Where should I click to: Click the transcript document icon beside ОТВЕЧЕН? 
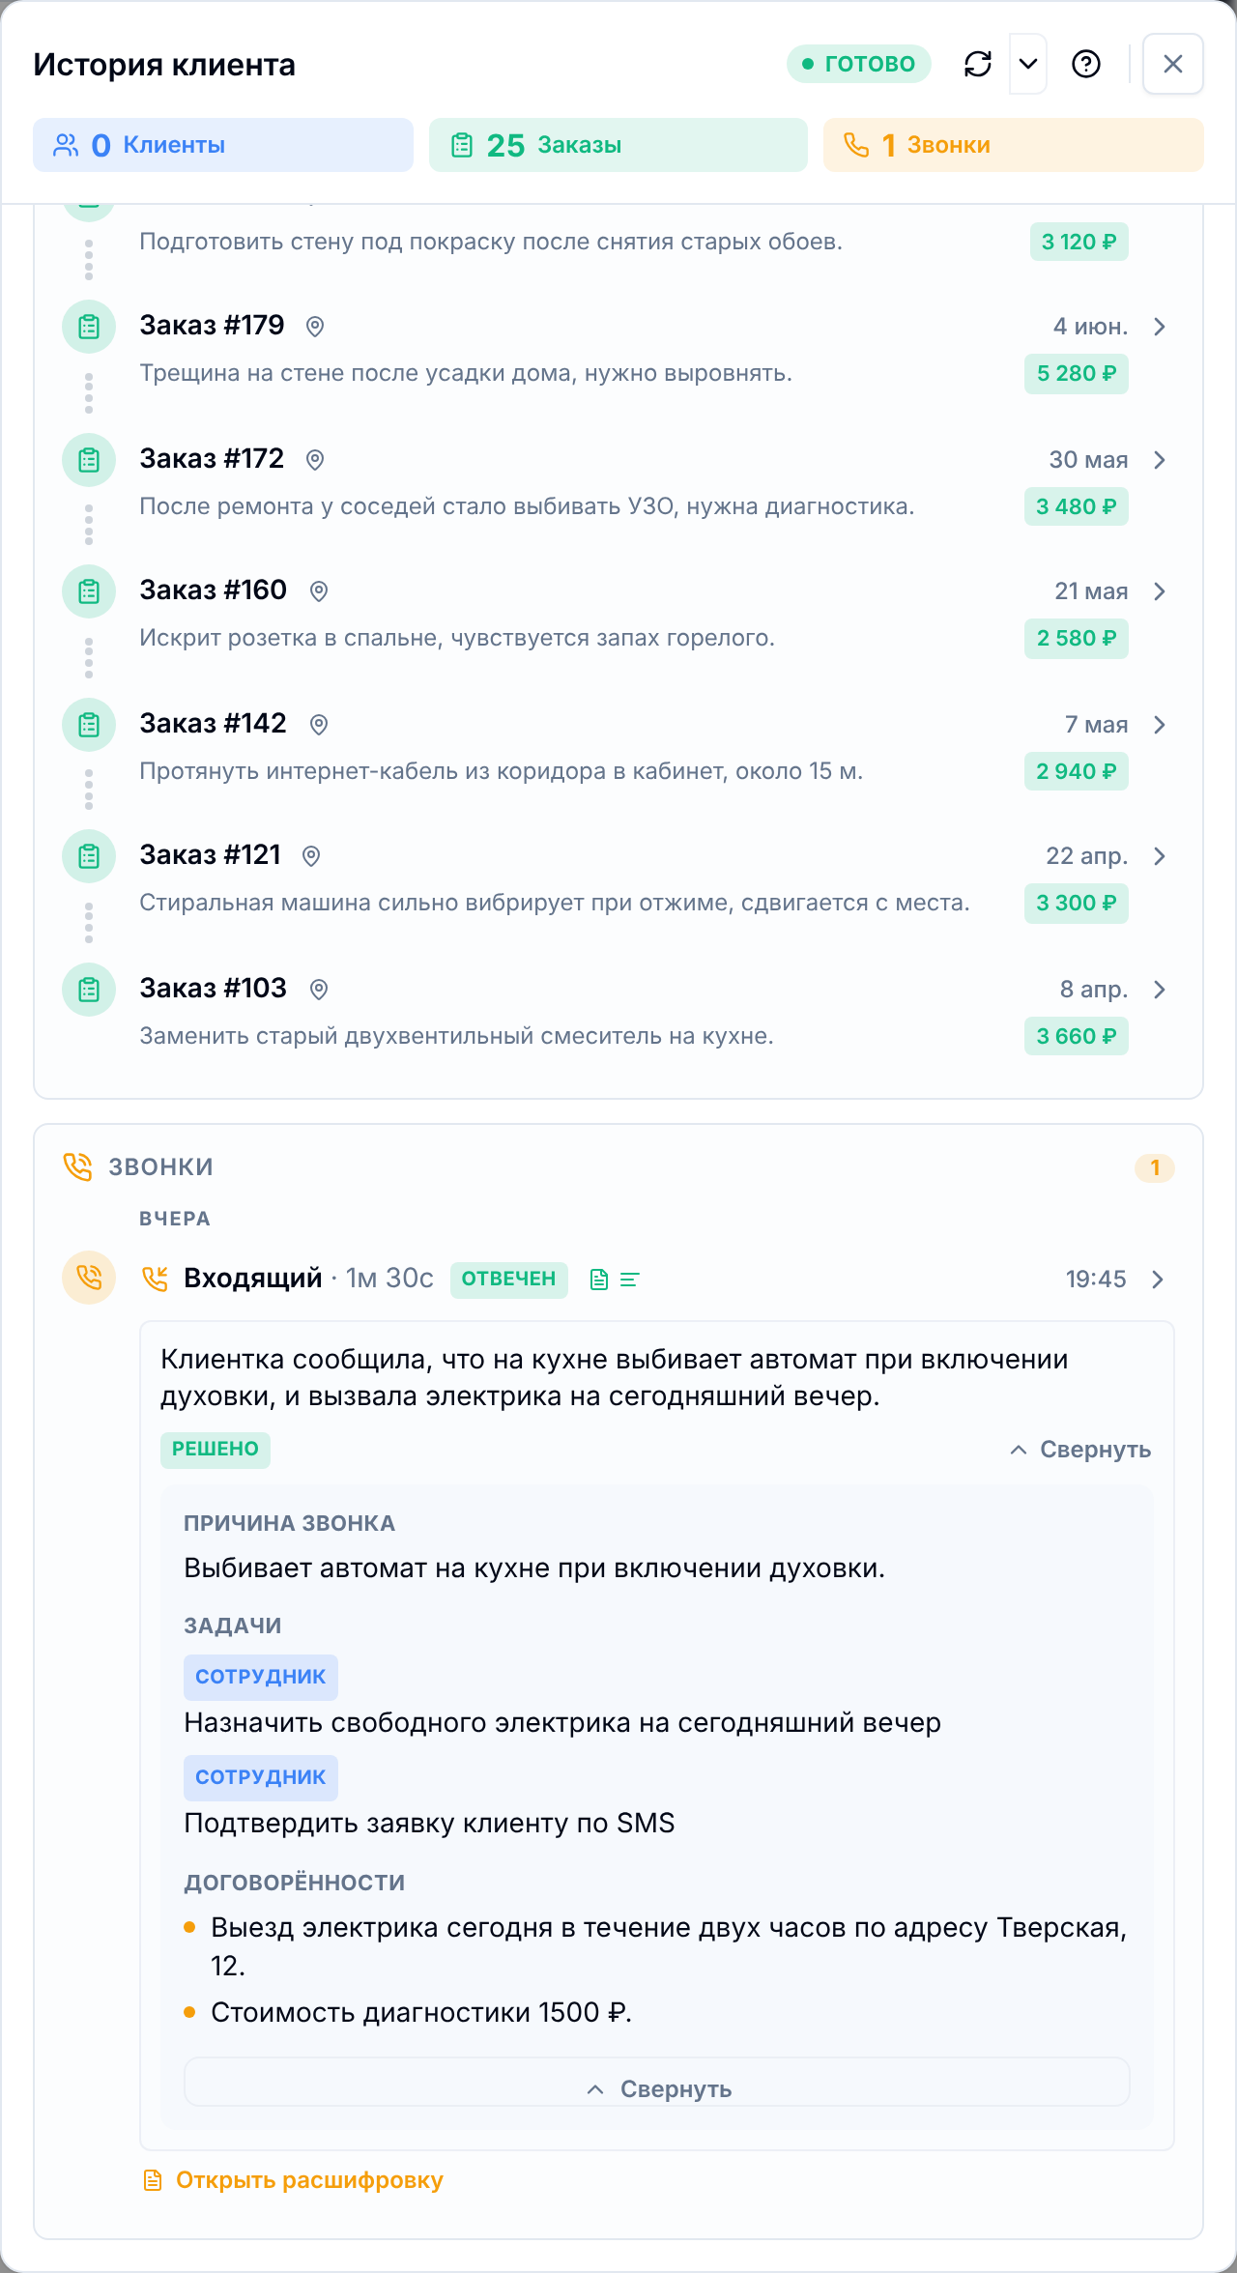[x=599, y=1280]
